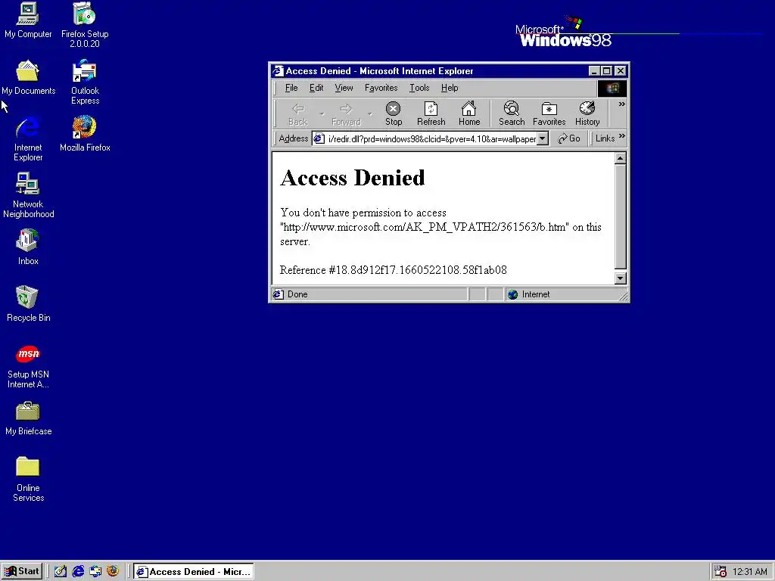Launch Outlook Express from Quick Launch
Screen dimensions: 775x581
coord(95,572)
